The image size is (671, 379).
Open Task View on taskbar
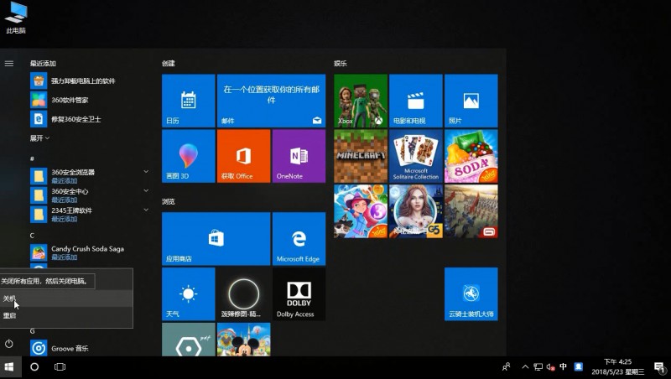click(x=60, y=367)
